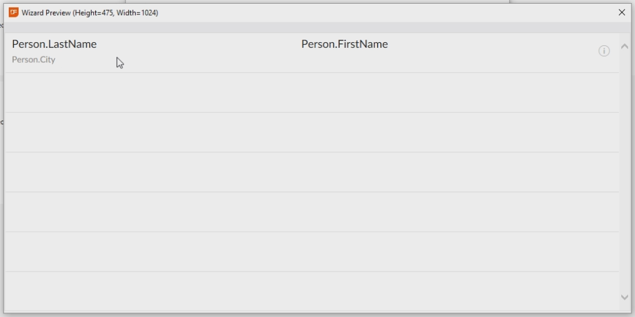The height and width of the screenshot is (317, 635).
Task: Select the third empty list row
Action: 311,132
